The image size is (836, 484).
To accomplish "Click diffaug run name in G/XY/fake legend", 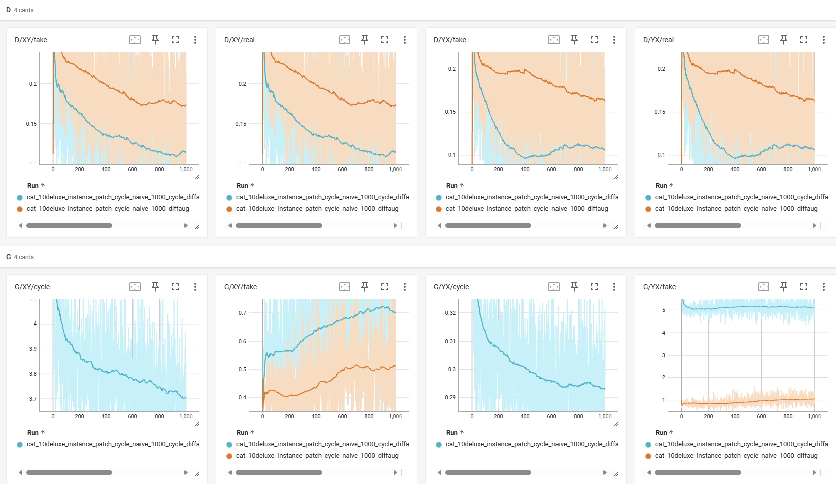I will 317,456.
